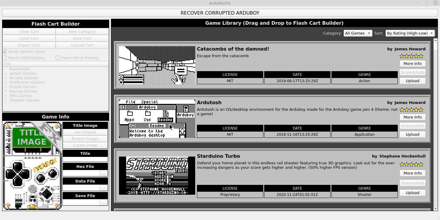The height and width of the screenshot is (220, 440).
Task: Select the Bootloader entry in the cart tree
Action: pos(20,69)
